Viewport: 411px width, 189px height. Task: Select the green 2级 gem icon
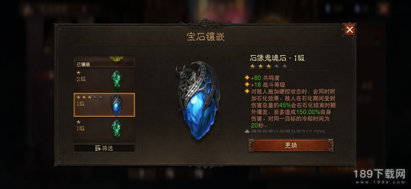coord(117,80)
